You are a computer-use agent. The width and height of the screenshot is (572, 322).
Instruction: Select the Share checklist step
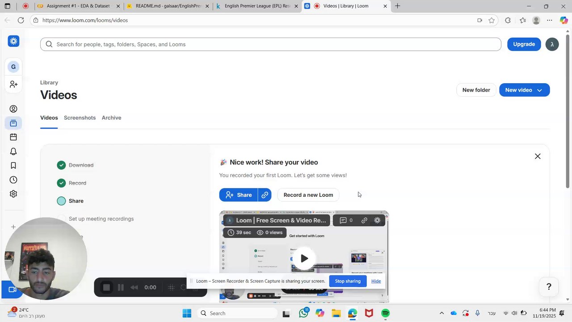tap(76, 201)
